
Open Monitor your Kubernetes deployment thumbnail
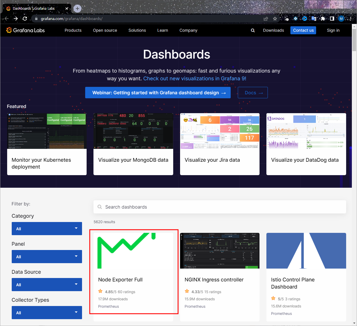point(47,131)
